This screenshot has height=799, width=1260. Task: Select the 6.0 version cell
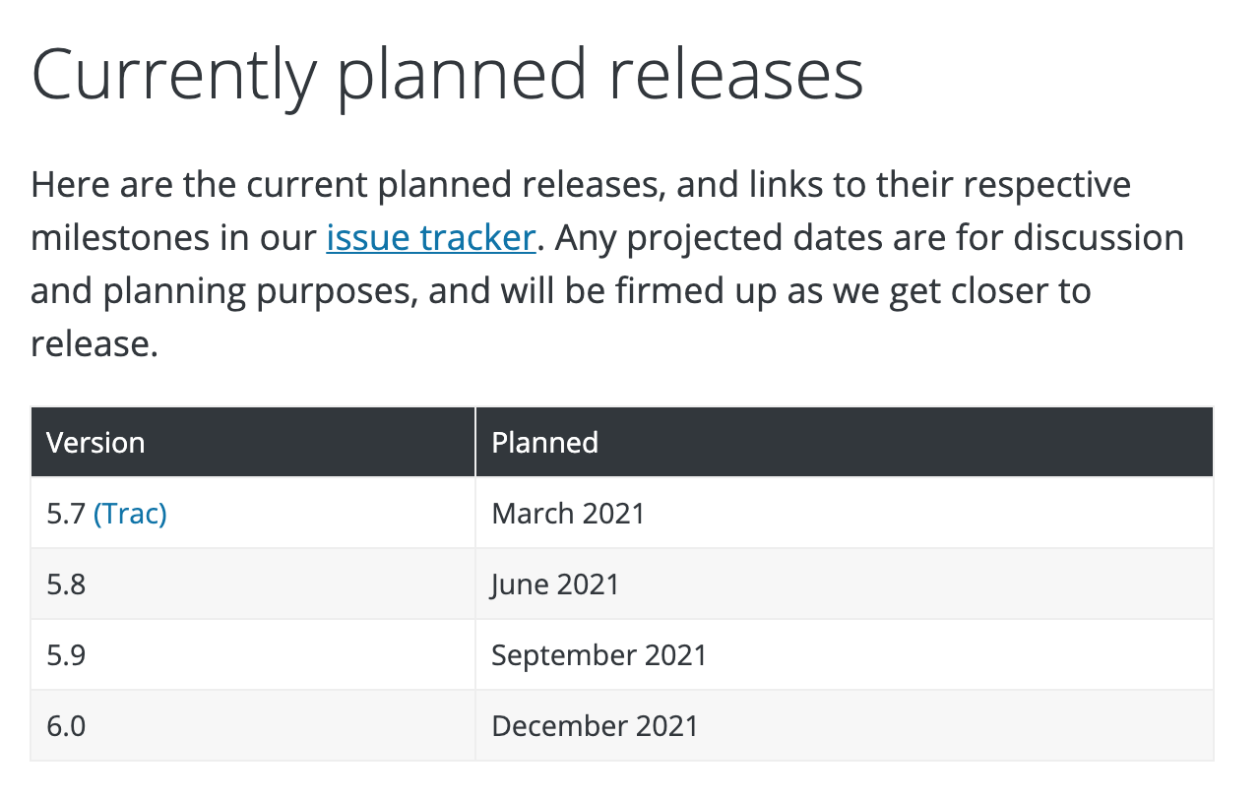[253, 725]
